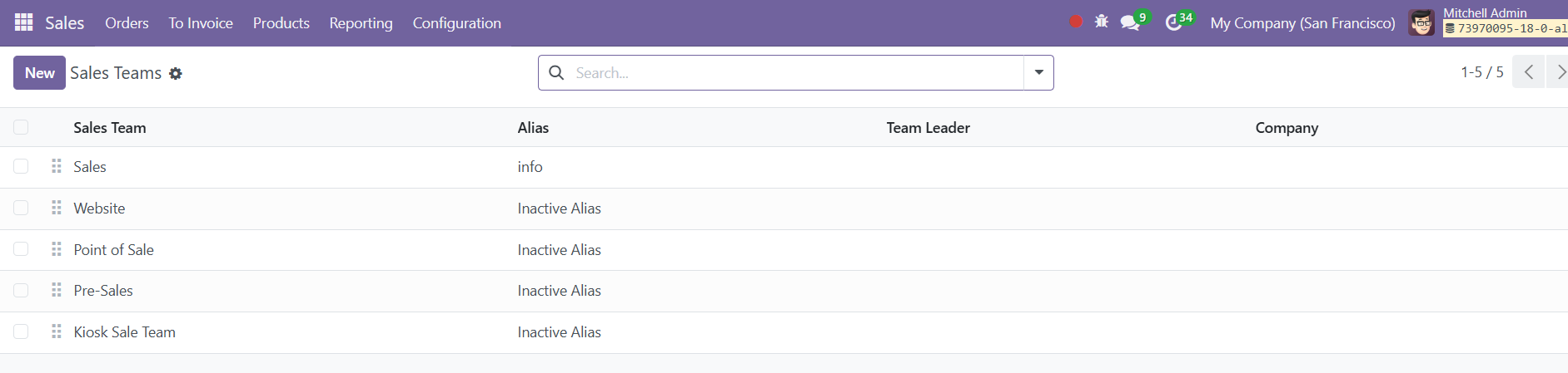The width and height of the screenshot is (1568, 373).
Task: Expand the search options dropdown arrow
Action: coord(1038,72)
